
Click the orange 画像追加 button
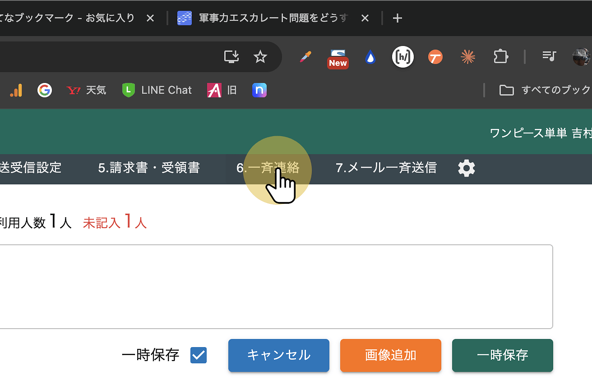coord(390,355)
